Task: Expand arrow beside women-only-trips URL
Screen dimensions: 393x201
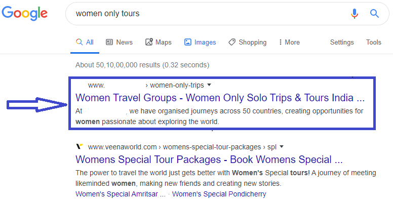Action: click(x=209, y=85)
